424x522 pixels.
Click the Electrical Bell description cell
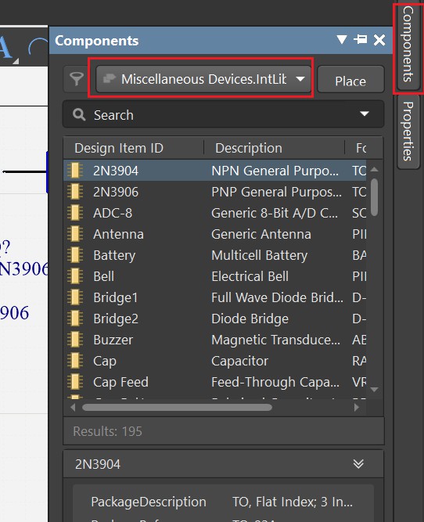click(x=250, y=276)
